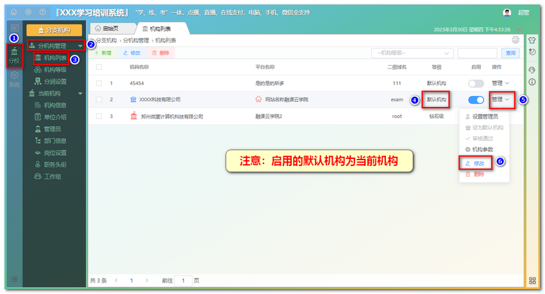
Task: Go to the next page arrow
Action: [147, 281]
